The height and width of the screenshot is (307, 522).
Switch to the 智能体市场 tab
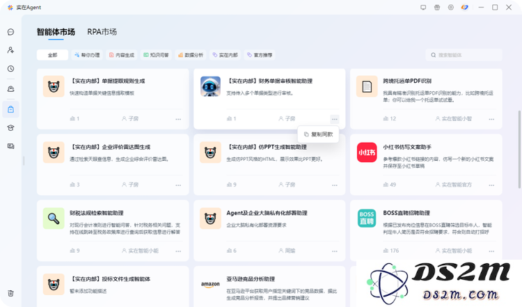56,32
